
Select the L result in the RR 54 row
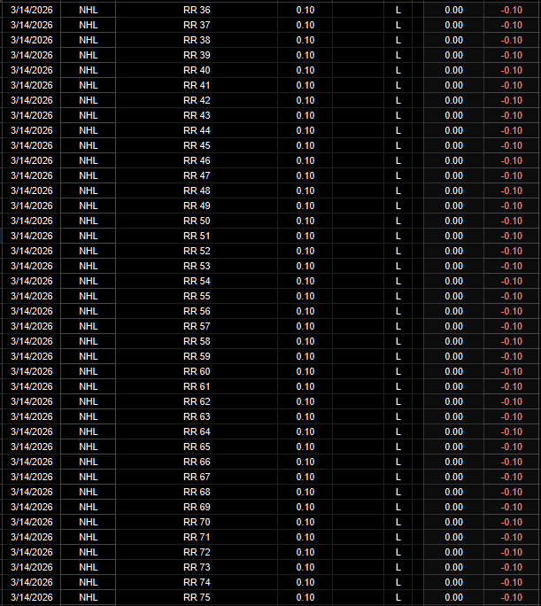398,282
